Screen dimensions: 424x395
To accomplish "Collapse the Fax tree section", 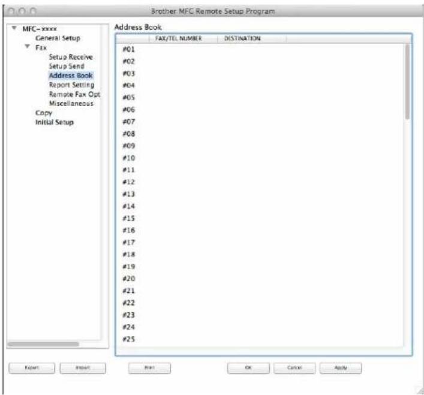I will [x=28, y=47].
